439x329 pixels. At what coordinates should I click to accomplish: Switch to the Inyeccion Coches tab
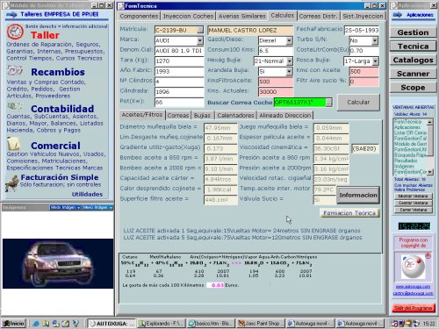(x=188, y=16)
